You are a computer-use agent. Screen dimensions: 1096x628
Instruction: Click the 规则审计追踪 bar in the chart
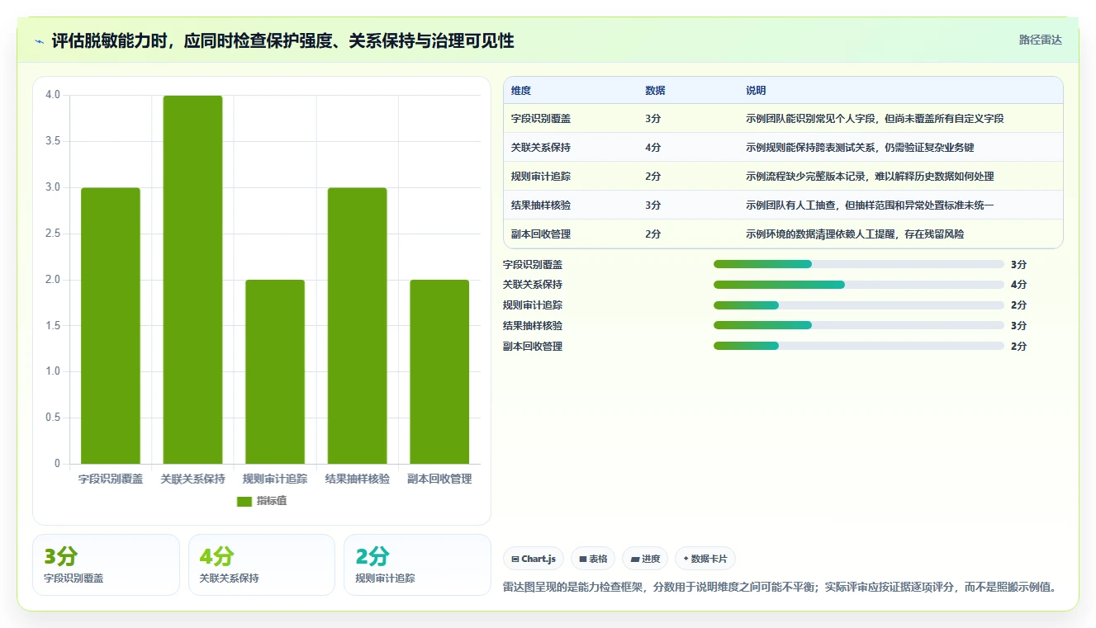point(275,372)
